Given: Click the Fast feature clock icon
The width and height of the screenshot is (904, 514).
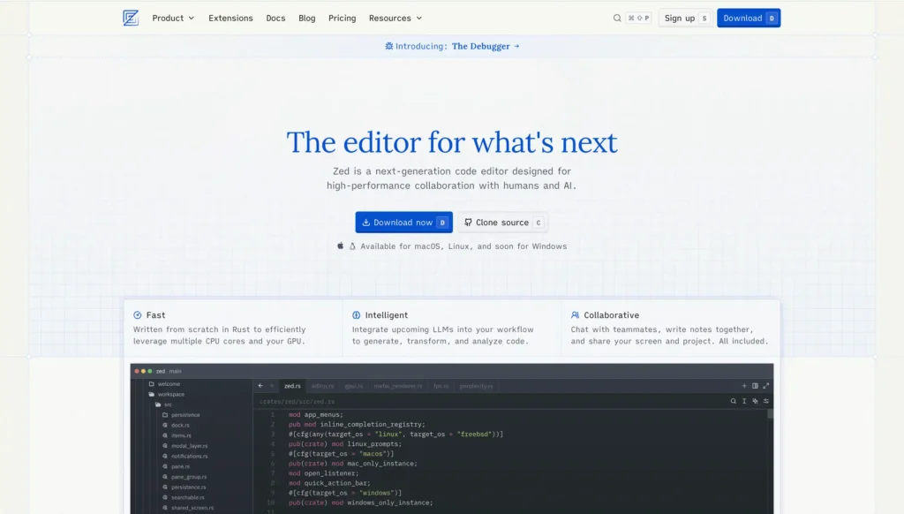Looking at the screenshot, I should pos(137,315).
